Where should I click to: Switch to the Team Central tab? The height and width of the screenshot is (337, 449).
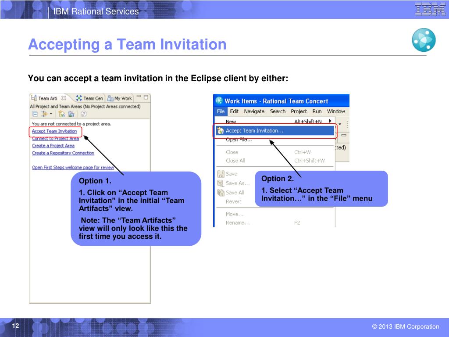[89, 98]
